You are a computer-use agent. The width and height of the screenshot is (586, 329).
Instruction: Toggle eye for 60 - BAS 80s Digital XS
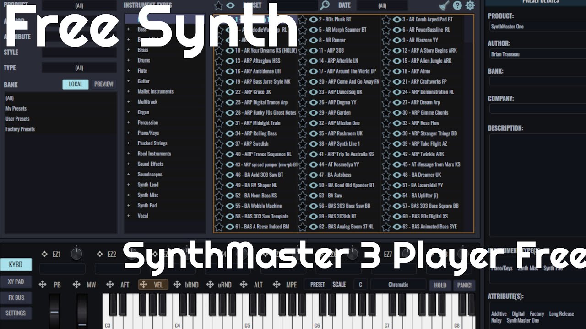click(397, 216)
